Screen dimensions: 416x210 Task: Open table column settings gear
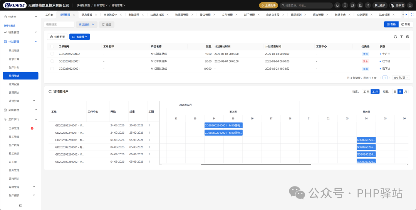(408, 37)
